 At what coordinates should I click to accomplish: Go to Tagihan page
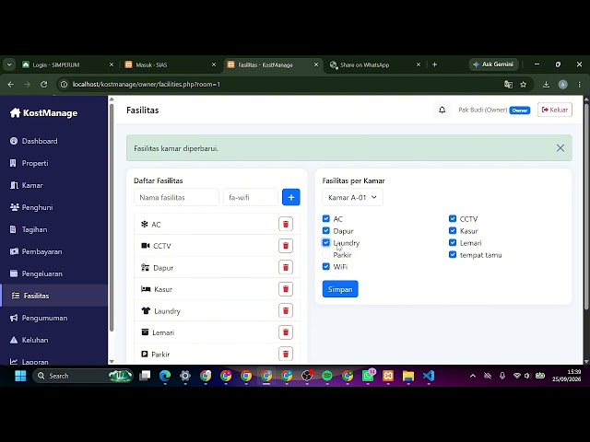[x=53, y=229]
